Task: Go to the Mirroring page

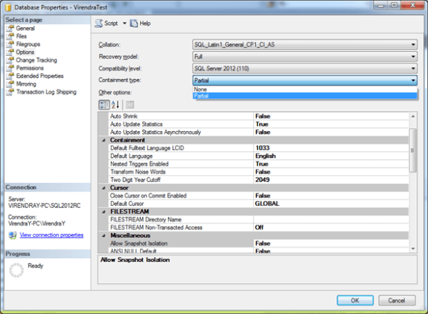Action: pos(26,84)
